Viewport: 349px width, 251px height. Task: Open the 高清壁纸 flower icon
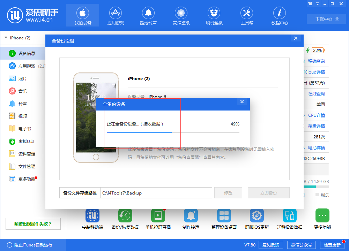181,13
